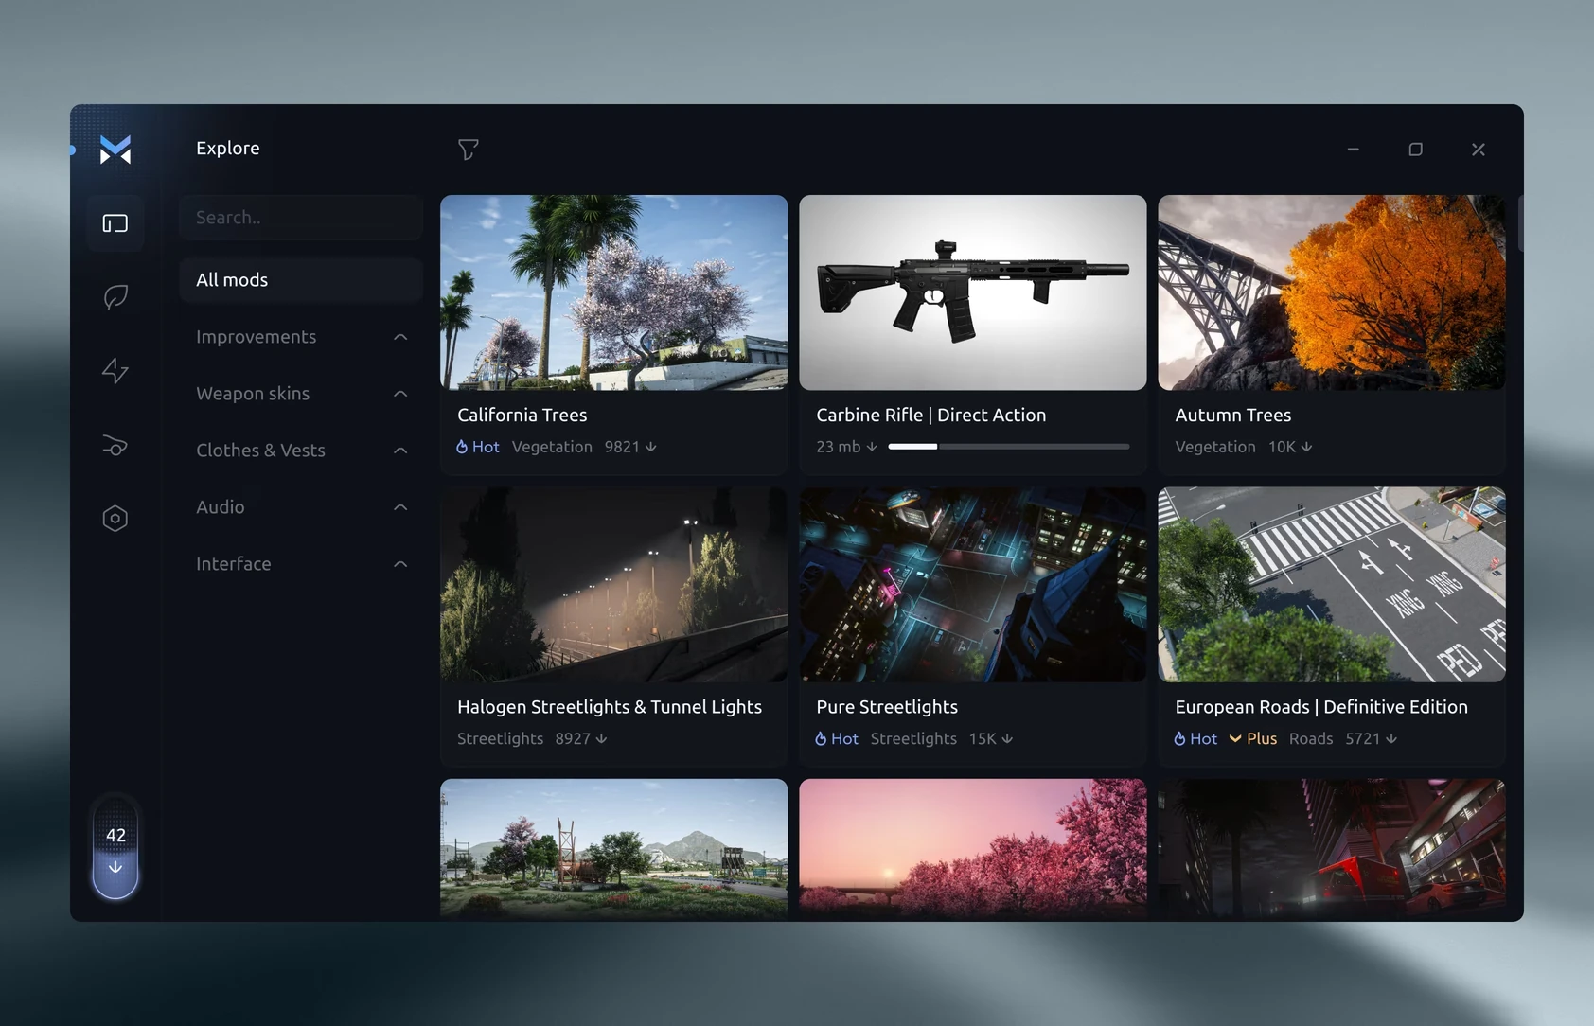This screenshot has height=1026, width=1594.
Task: Click download arrow next to 10K
Action: (x=1306, y=447)
